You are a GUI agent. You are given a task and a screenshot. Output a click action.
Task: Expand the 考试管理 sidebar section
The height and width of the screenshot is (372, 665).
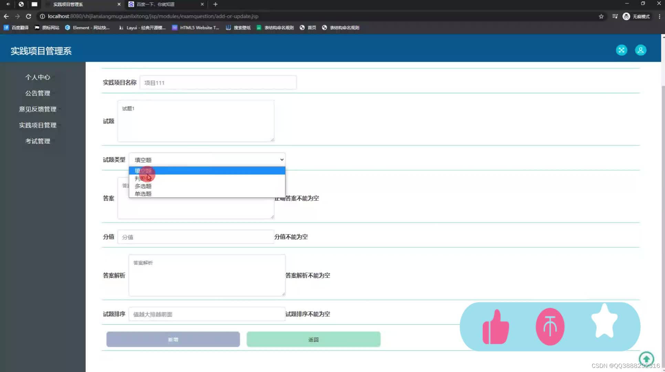[x=38, y=141]
